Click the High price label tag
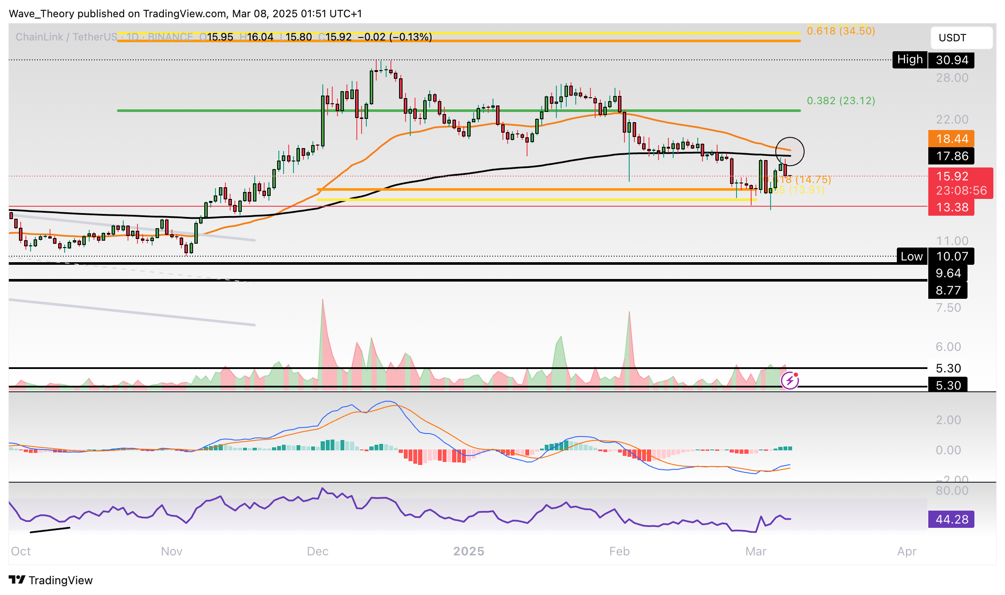Viewport: 1005px width, 595px height. pos(909,59)
